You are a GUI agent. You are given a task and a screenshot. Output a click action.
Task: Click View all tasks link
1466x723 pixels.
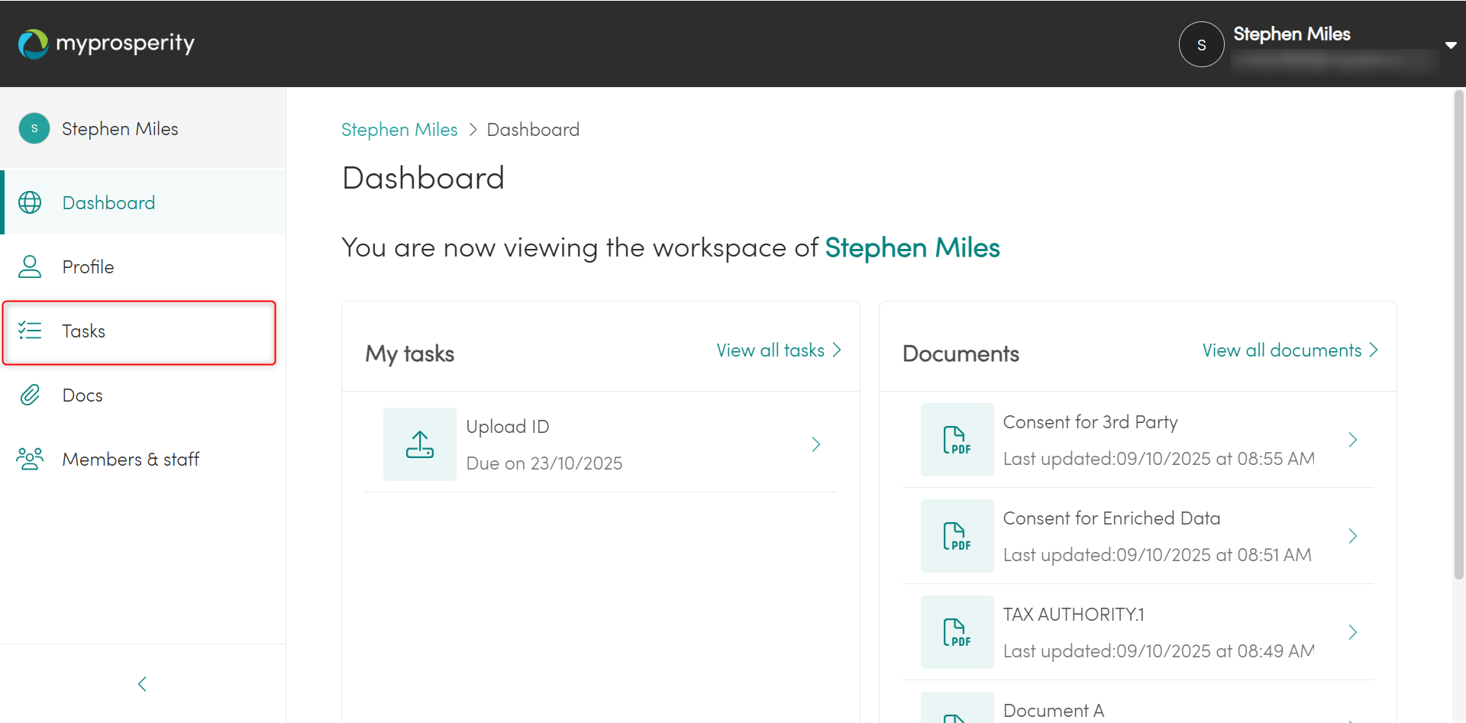coord(779,350)
